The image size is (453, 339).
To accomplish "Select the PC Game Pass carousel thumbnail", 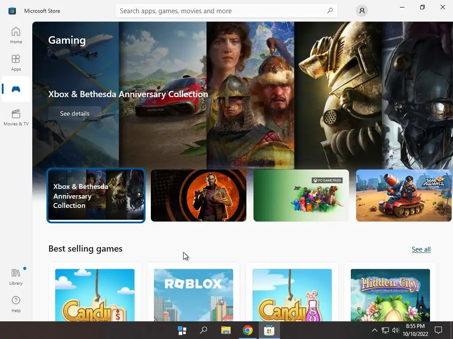I will coord(301,196).
